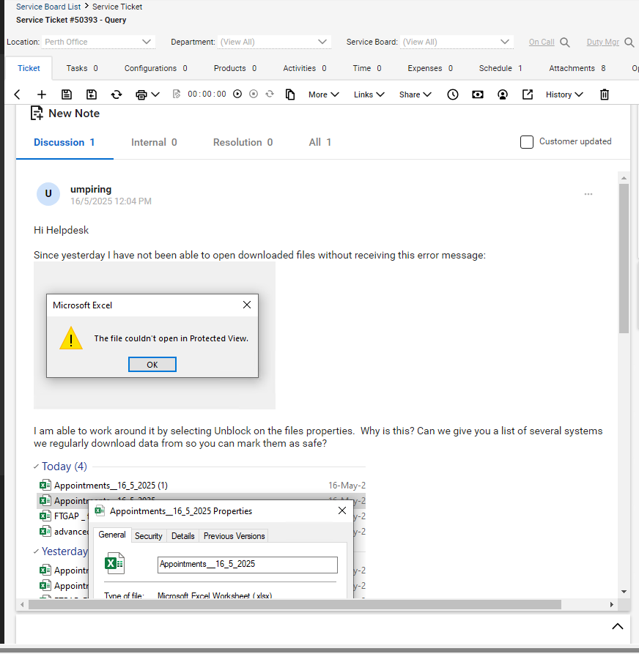Viewport: 639px width, 654px height.
Task: Click the Appointments Properties screenshot image
Action: pos(199,529)
